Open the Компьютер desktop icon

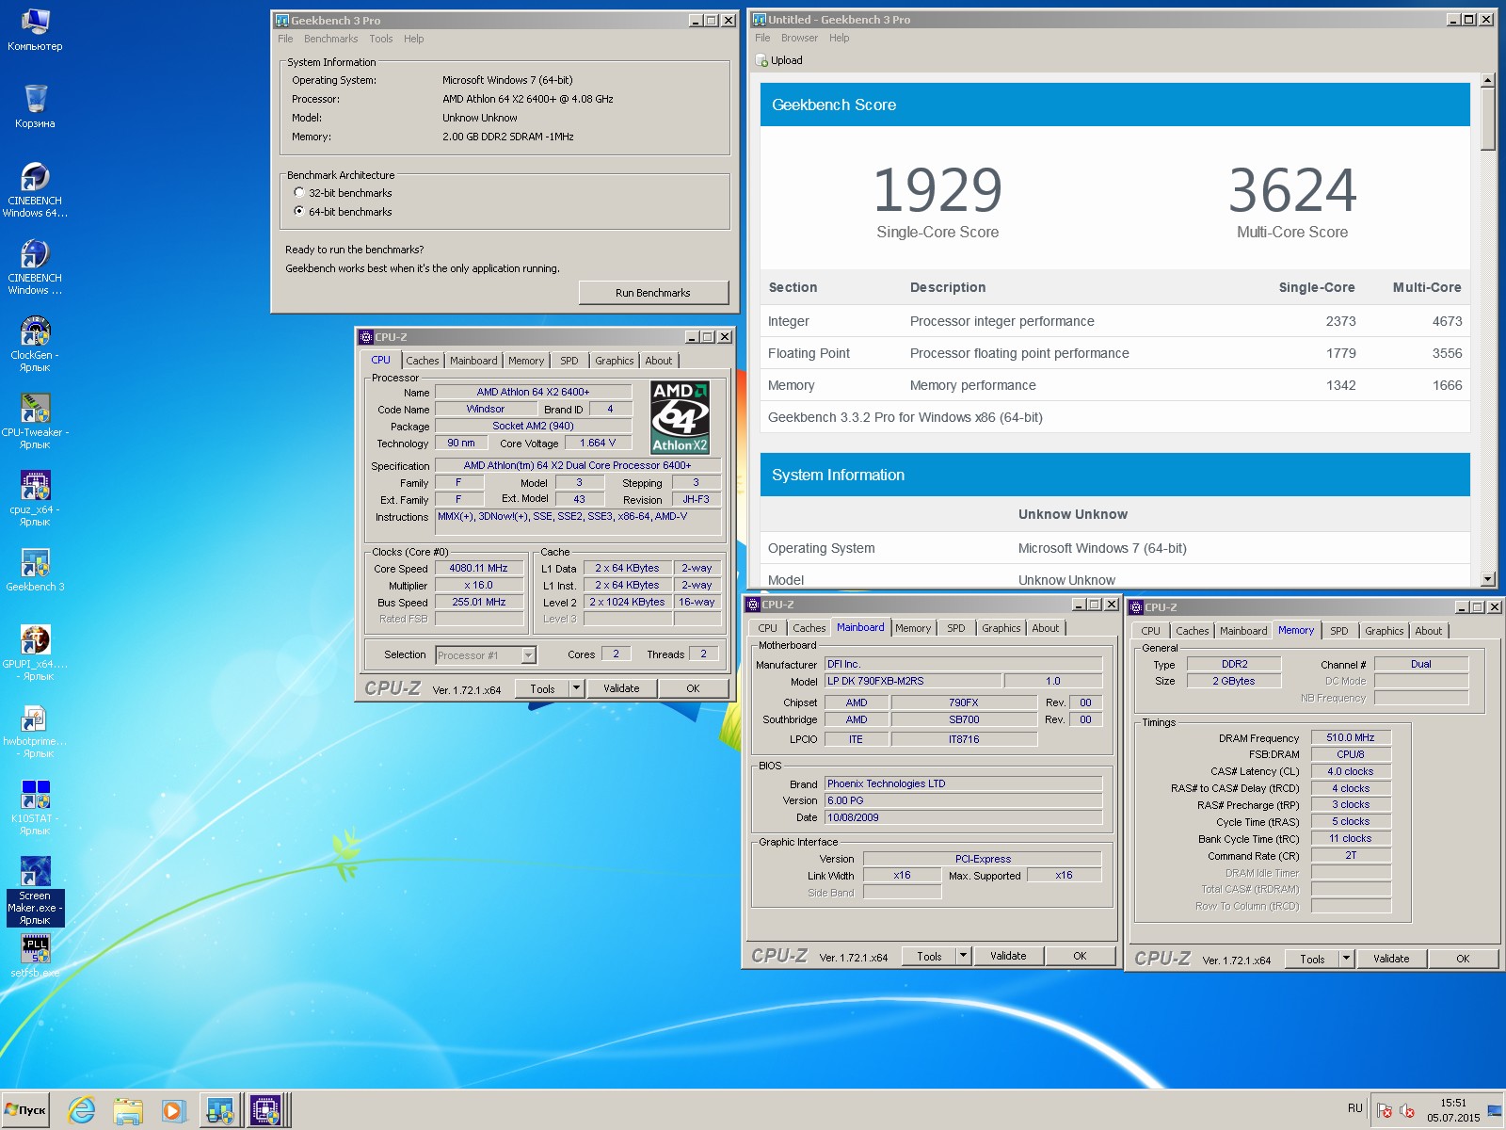[x=35, y=30]
